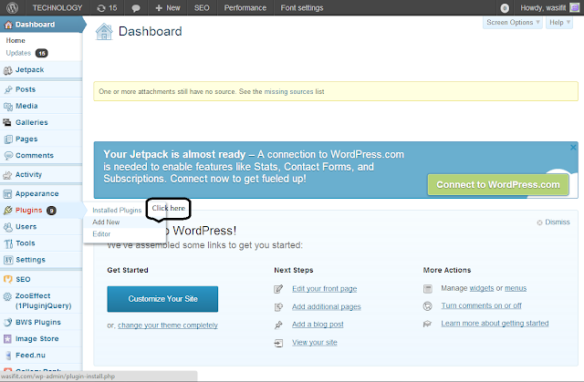The width and height of the screenshot is (584, 382).
Task: Click the view your site icon
Action: (x=278, y=343)
